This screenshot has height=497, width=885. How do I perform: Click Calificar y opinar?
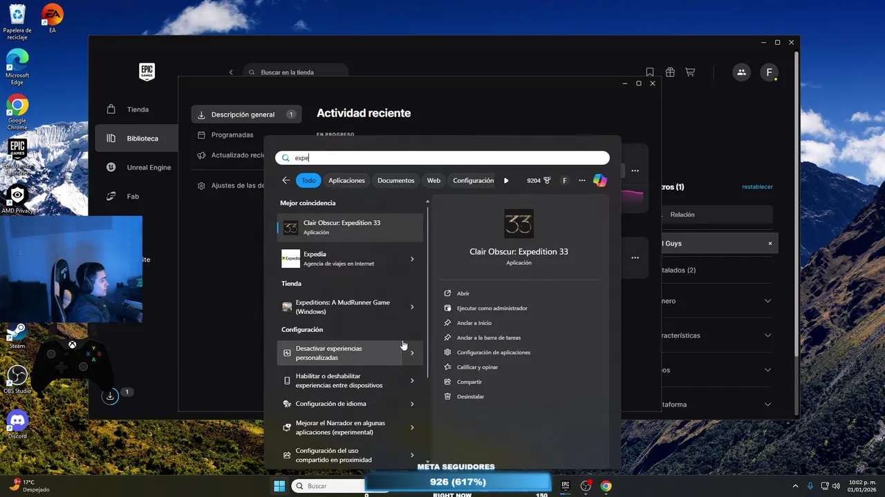point(477,367)
